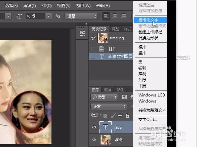197x147 pixels.
Task: Choose Windows anti-alias option
Action: point(150,101)
